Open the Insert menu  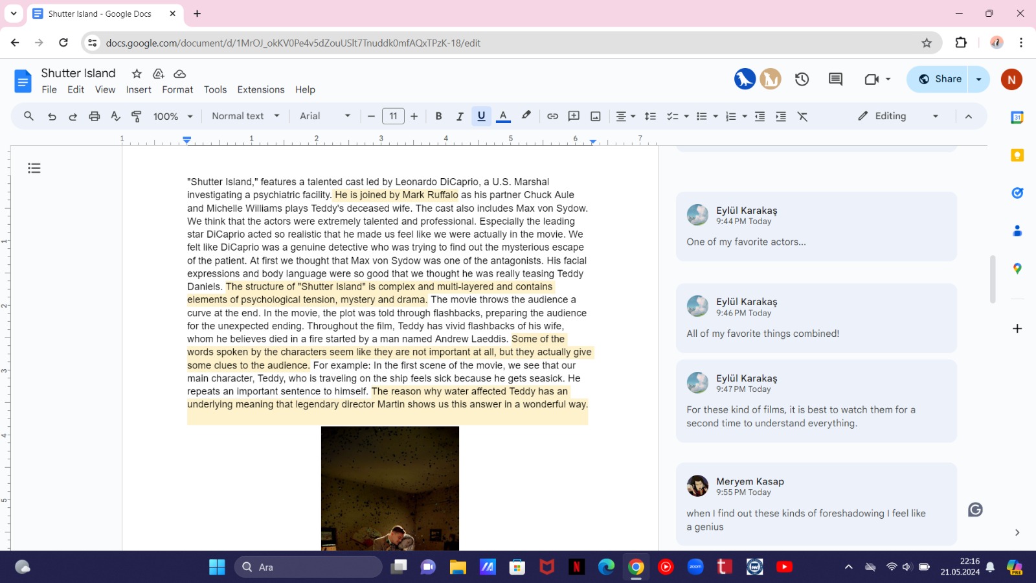[x=139, y=89]
